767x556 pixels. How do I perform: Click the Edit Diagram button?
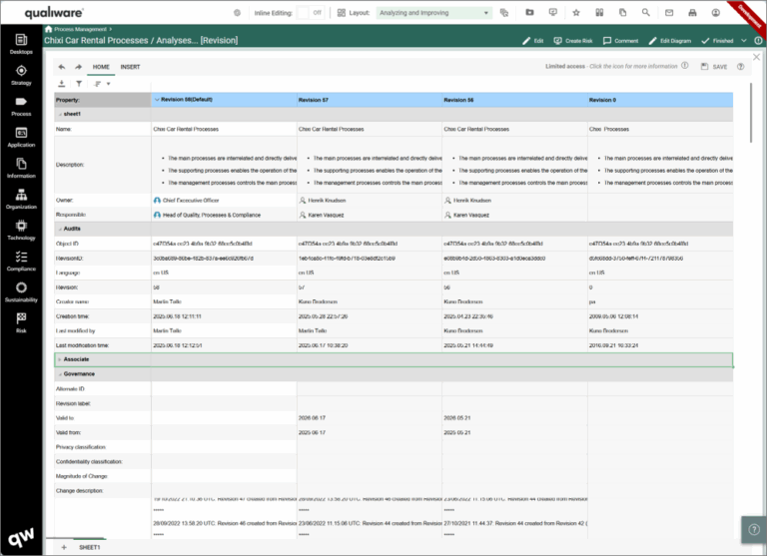pyautogui.click(x=669, y=41)
